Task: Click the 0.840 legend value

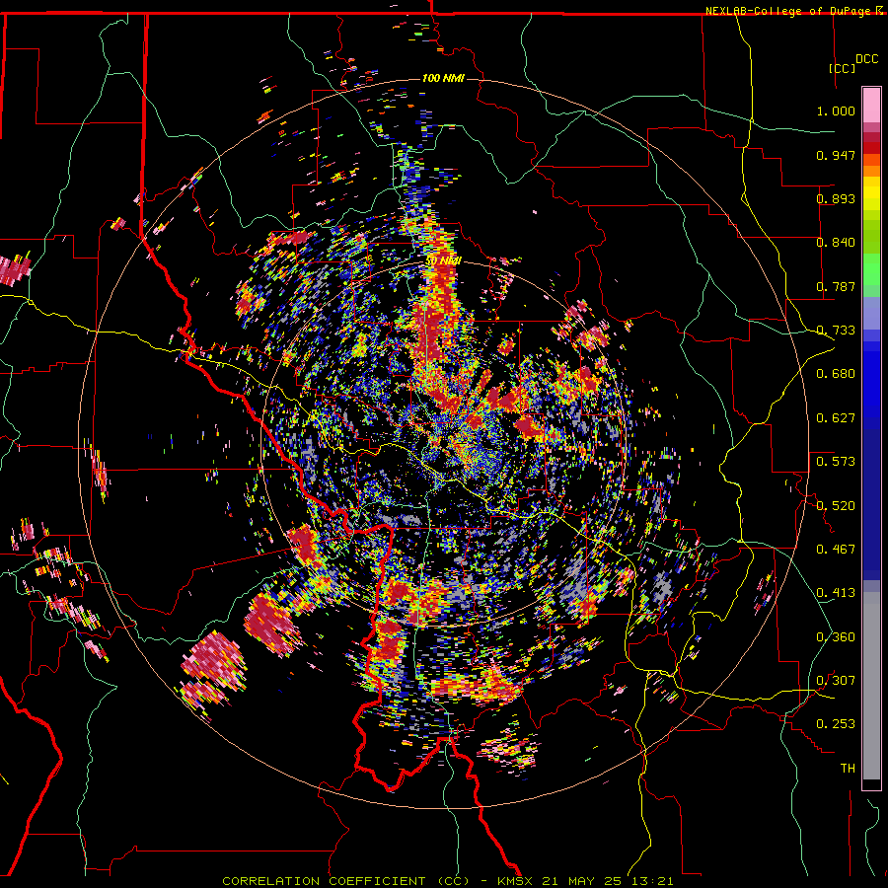Action: click(x=836, y=243)
